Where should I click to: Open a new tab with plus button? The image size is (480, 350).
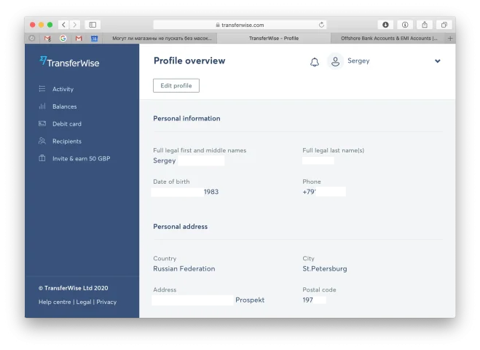click(450, 39)
